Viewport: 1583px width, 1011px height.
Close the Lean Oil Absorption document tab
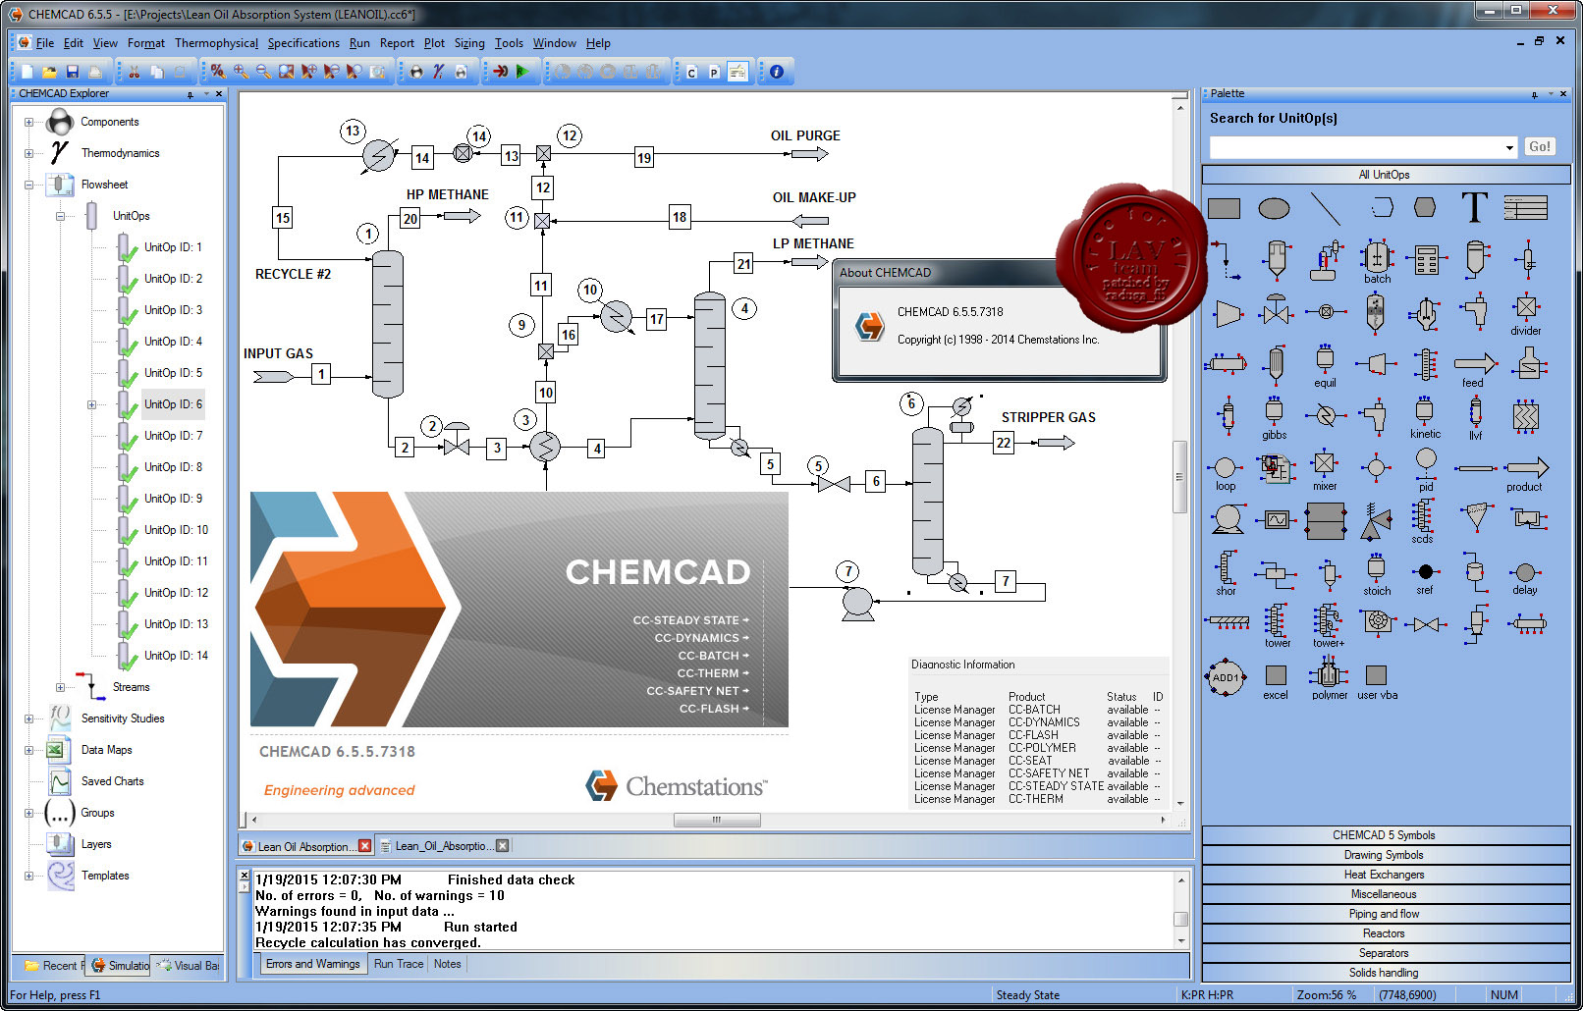[x=365, y=846]
